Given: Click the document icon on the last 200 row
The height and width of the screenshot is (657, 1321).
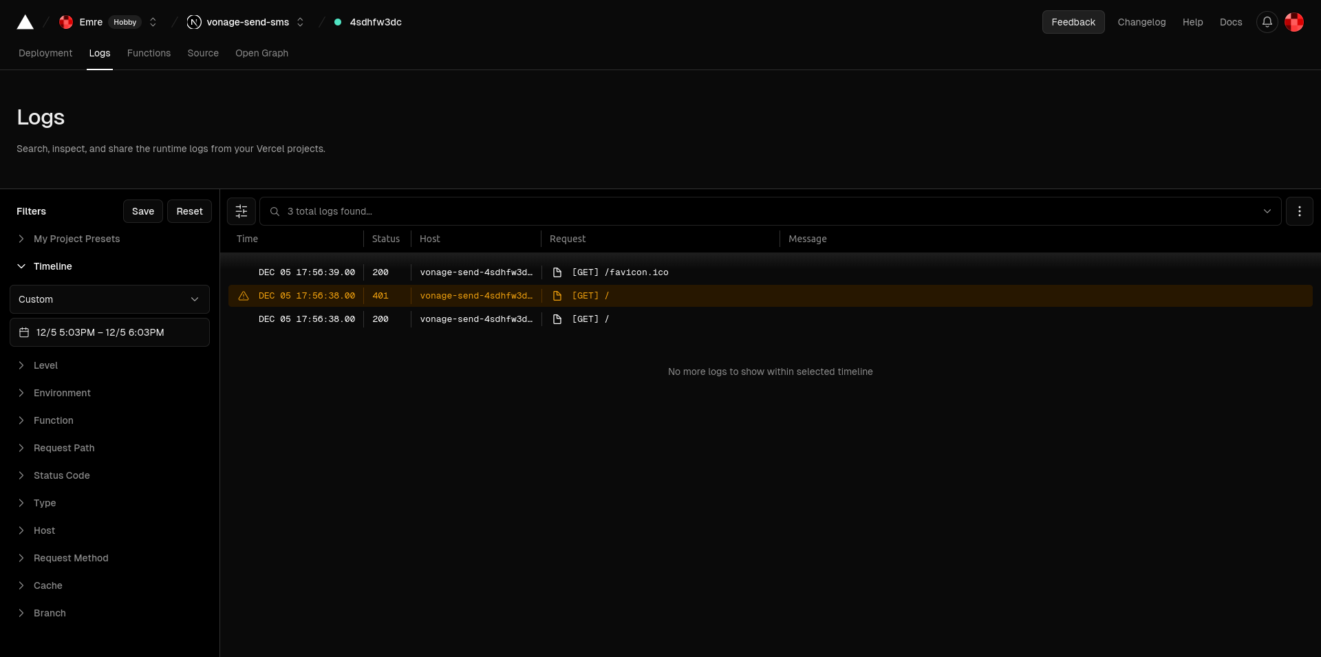Looking at the screenshot, I should pyautogui.click(x=557, y=319).
